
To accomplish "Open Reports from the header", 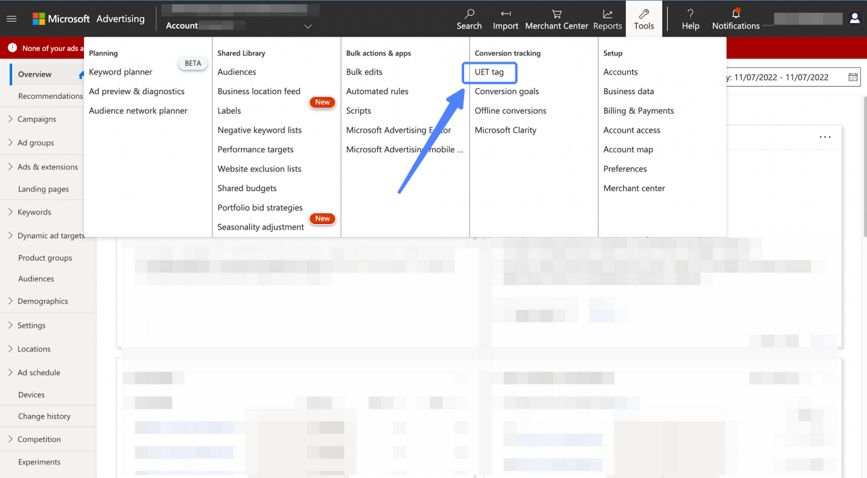I will 608,19.
